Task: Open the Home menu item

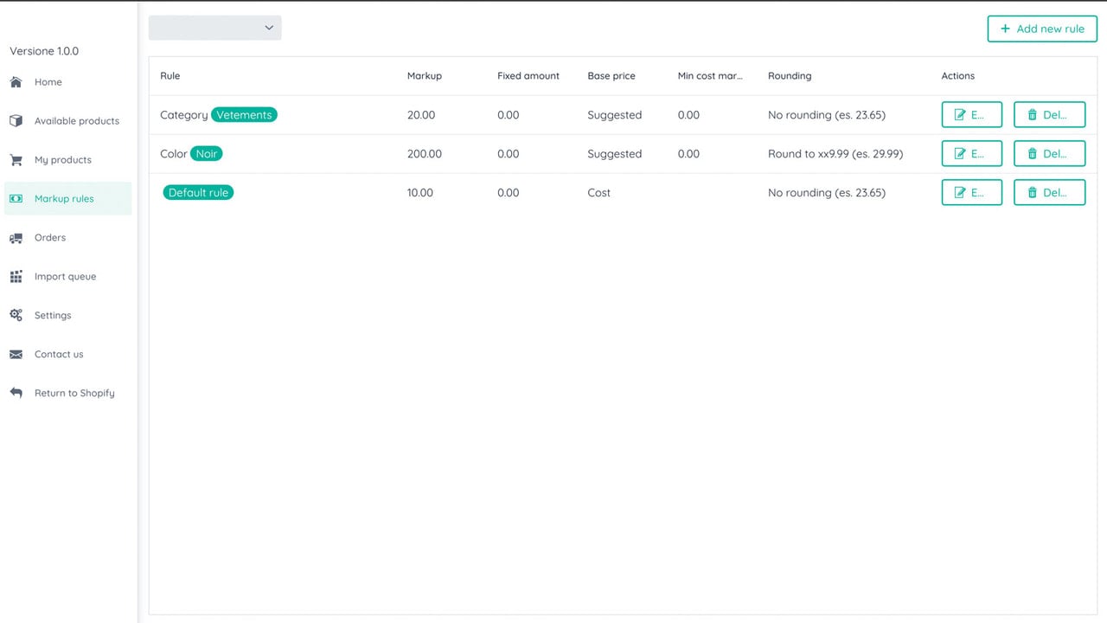Action: [67, 82]
